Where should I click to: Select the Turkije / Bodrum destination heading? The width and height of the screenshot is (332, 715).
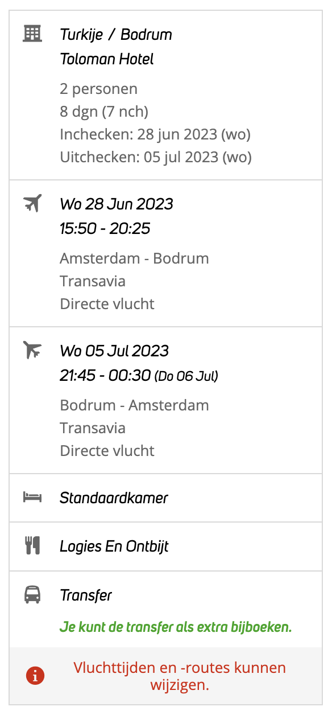[116, 35]
